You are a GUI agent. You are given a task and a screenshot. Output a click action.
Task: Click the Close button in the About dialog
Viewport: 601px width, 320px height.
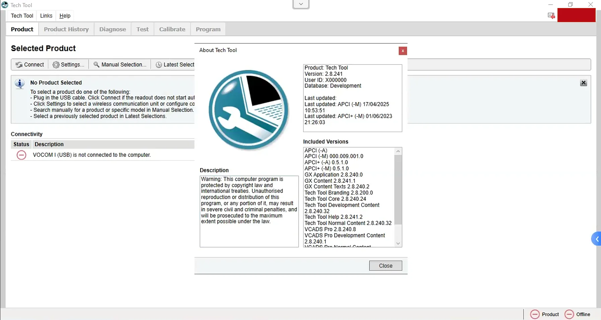pos(385,265)
